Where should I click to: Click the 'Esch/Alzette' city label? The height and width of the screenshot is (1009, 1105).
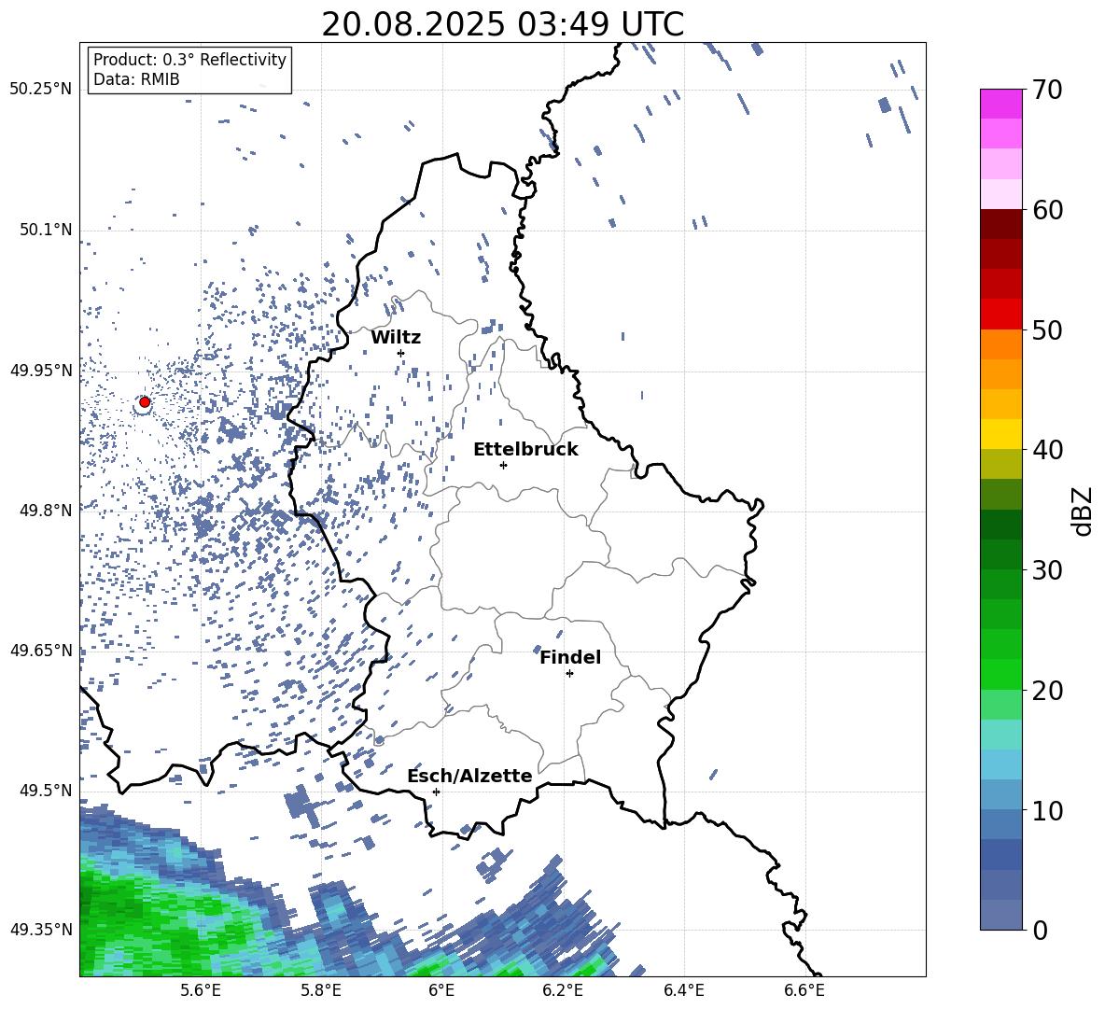[469, 776]
